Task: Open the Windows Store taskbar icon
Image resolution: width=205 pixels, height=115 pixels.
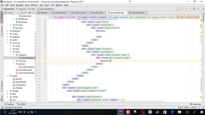Action: [165, 112]
